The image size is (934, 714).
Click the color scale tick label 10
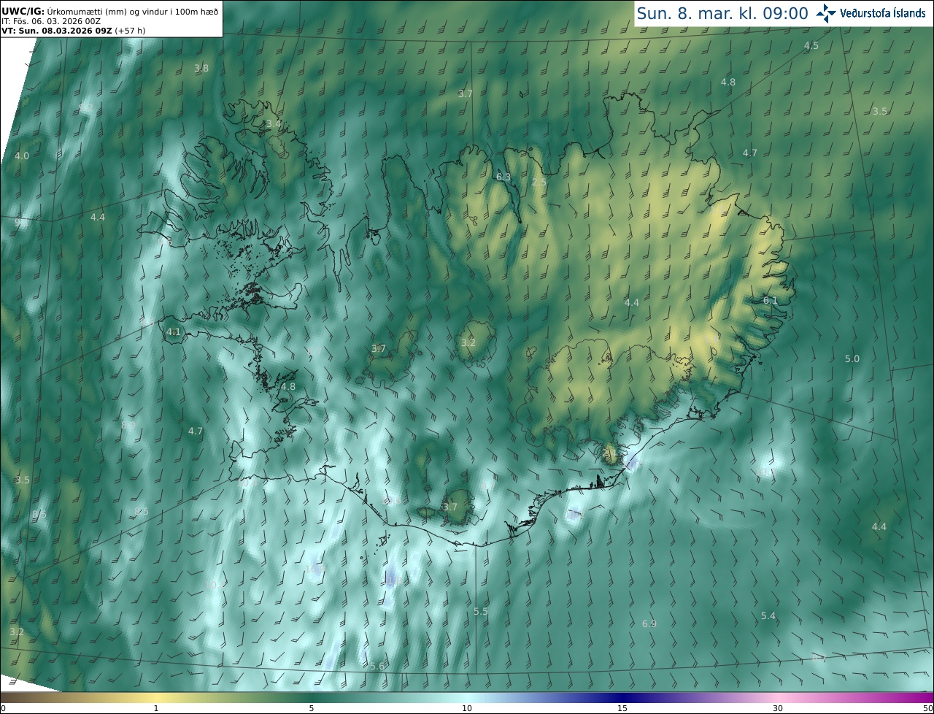coord(467,708)
